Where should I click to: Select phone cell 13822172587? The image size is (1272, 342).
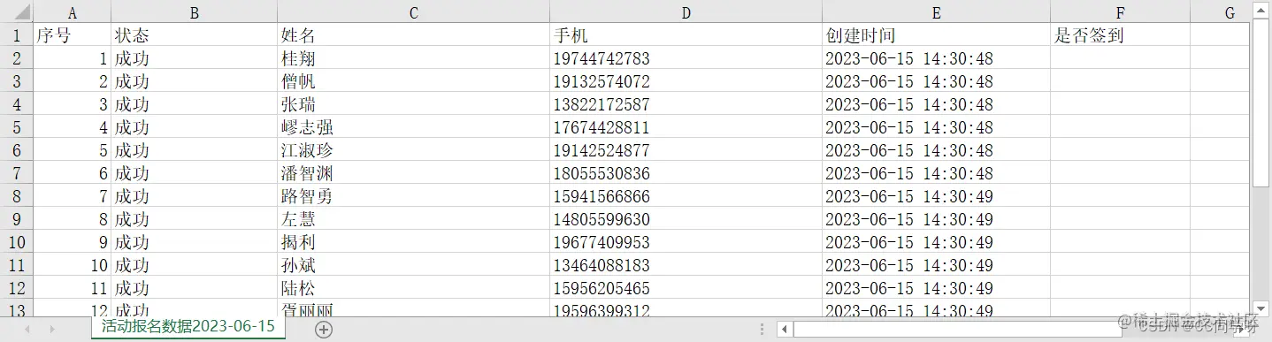(x=686, y=104)
